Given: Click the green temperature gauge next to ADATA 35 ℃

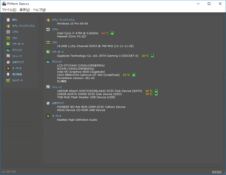Looking at the screenshot, I should coord(156,94).
